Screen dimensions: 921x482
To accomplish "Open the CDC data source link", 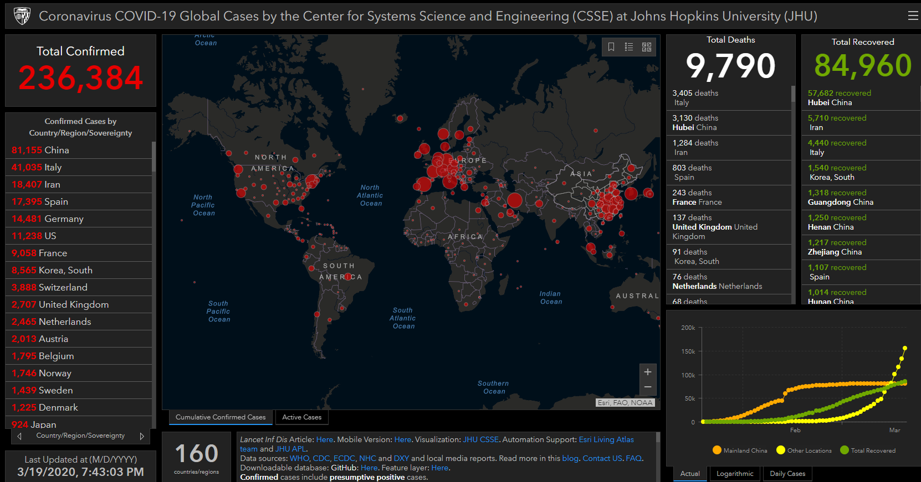I will tap(321, 458).
